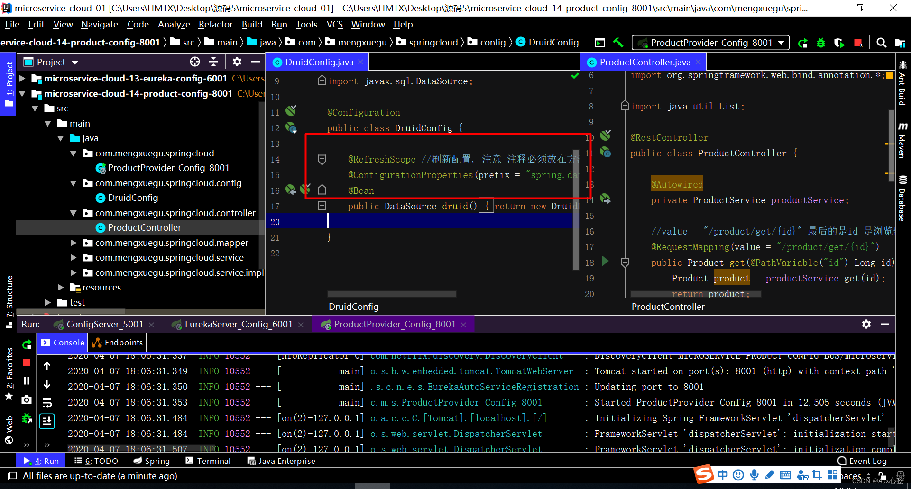Viewport: 911px width, 489px height.
Task: Open the Terminal tool window
Action: coord(208,460)
